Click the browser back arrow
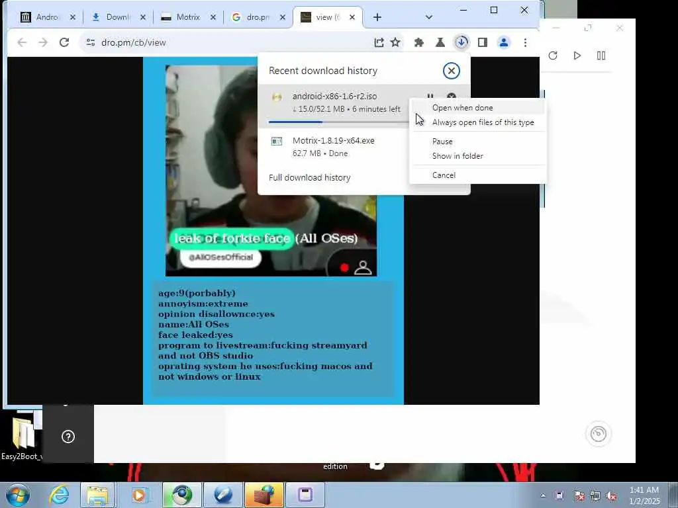Image resolution: width=678 pixels, height=508 pixels. (x=22, y=42)
